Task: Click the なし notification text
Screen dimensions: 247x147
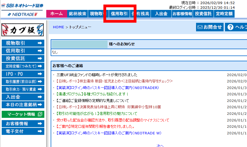Action: (55, 52)
